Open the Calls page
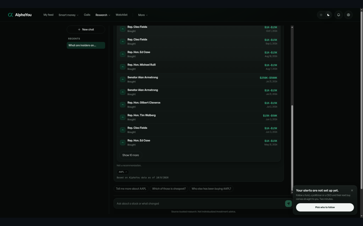 (87, 15)
